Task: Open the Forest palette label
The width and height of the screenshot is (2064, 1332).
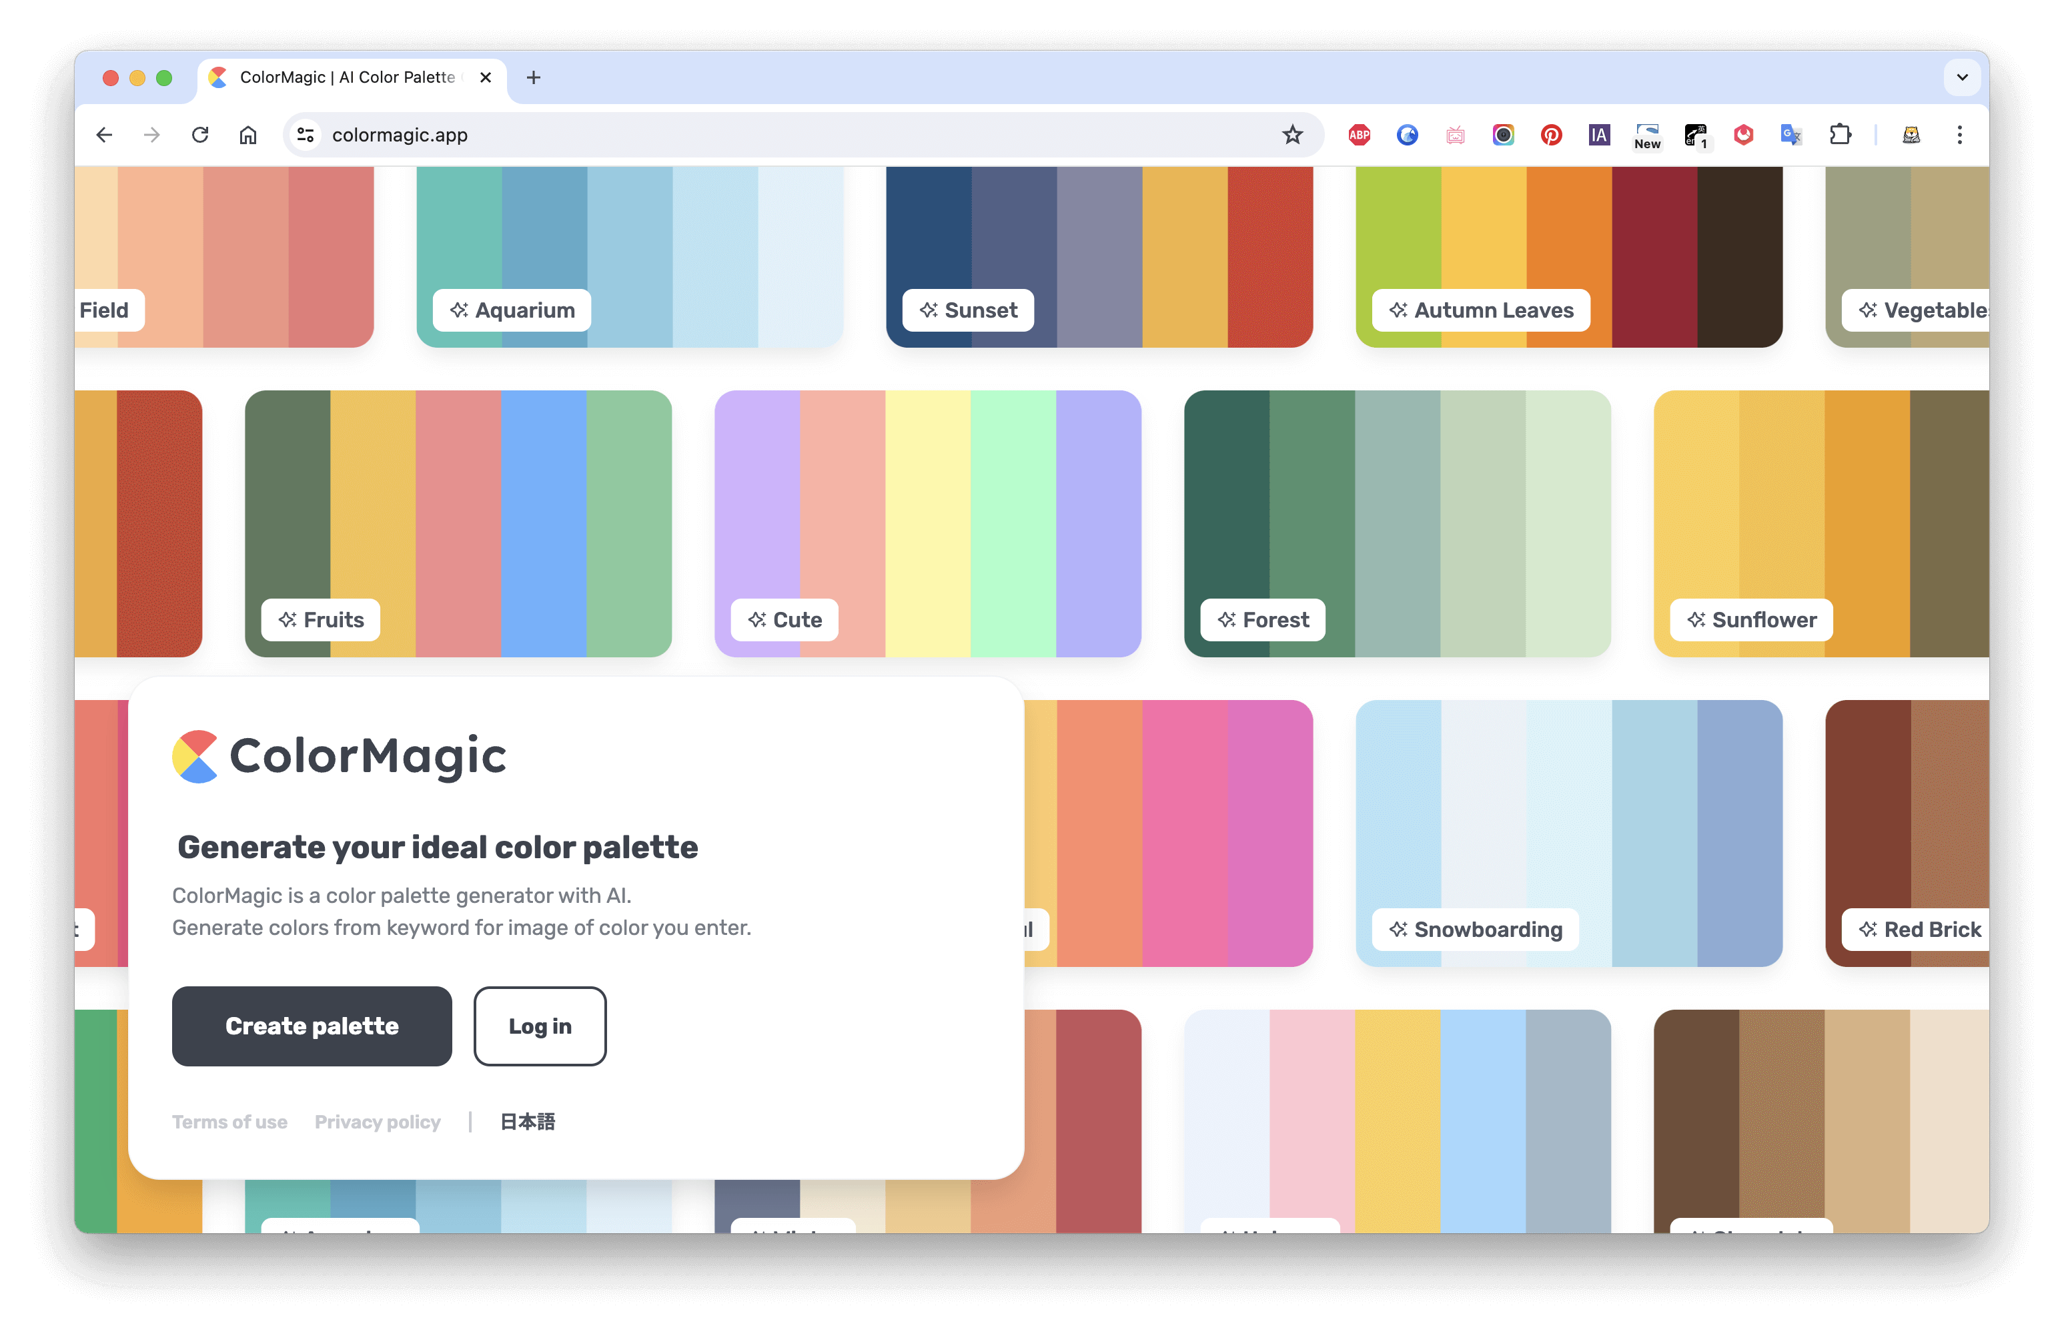Action: coord(1263,619)
